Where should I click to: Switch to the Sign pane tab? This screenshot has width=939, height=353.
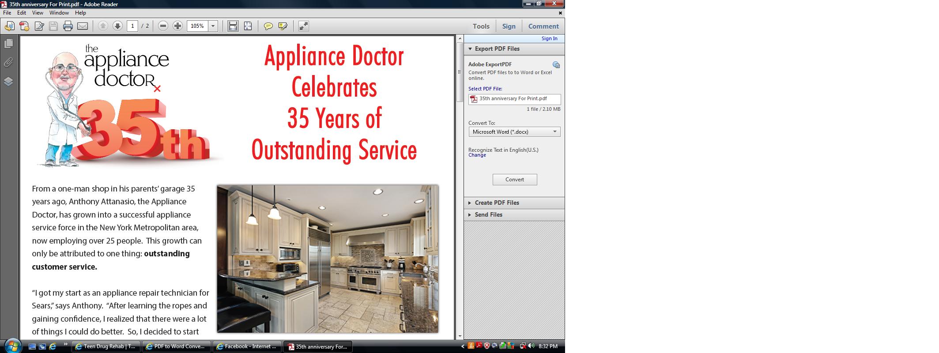(x=509, y=26)
